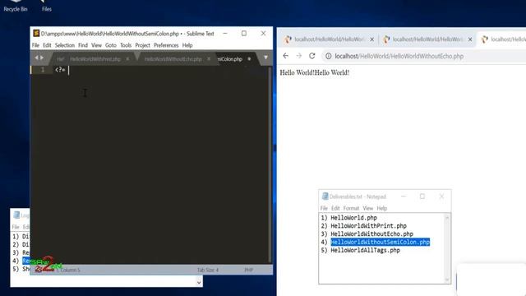The height and width of the screenshot is (296, 526).
Task: Open the File menu in Sublime Text
Action: tap(35, 45)
